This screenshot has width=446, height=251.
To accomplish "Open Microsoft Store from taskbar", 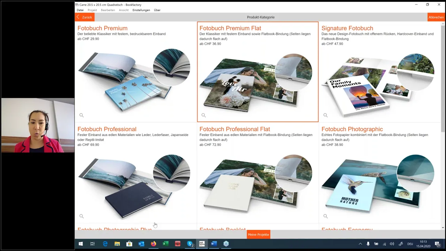I will (x=129, y=244).
